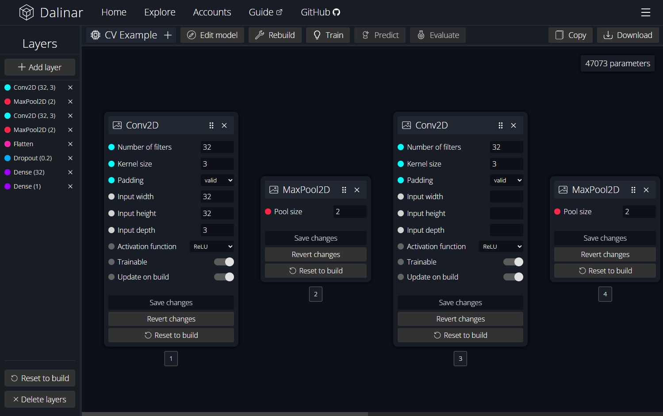Navigate to the Explore menu item
The image size is (663, 416).
[160, 12]
